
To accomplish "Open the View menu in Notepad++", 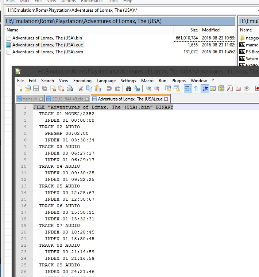I will coord(63,81).
